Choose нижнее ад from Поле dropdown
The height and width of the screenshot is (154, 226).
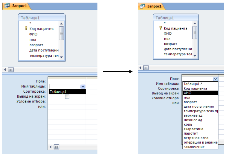pyautogui.click(x=200, y=120)
